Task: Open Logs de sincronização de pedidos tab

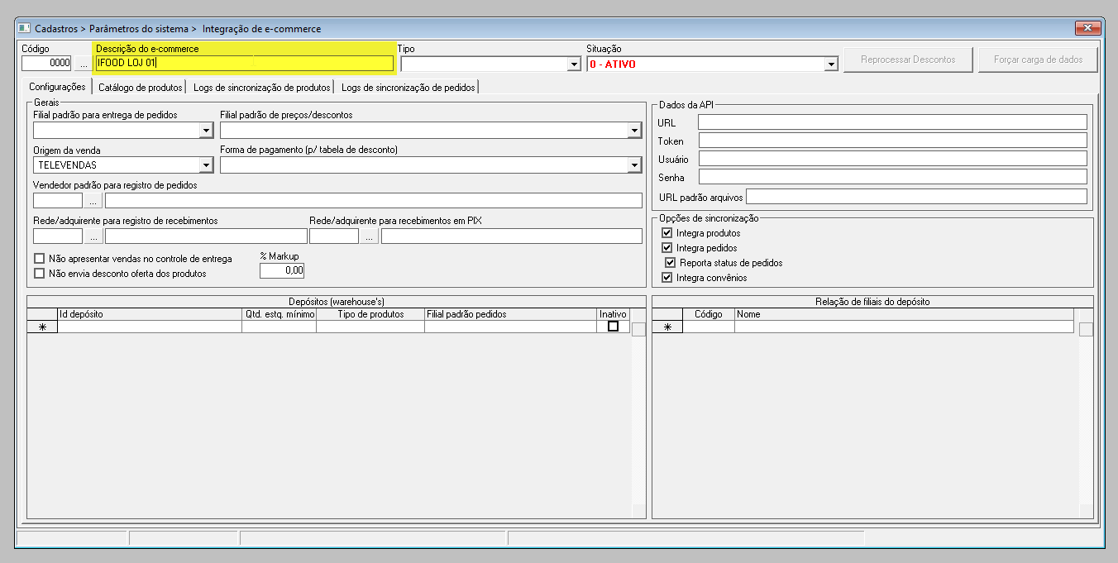Action: coord(408,87)
